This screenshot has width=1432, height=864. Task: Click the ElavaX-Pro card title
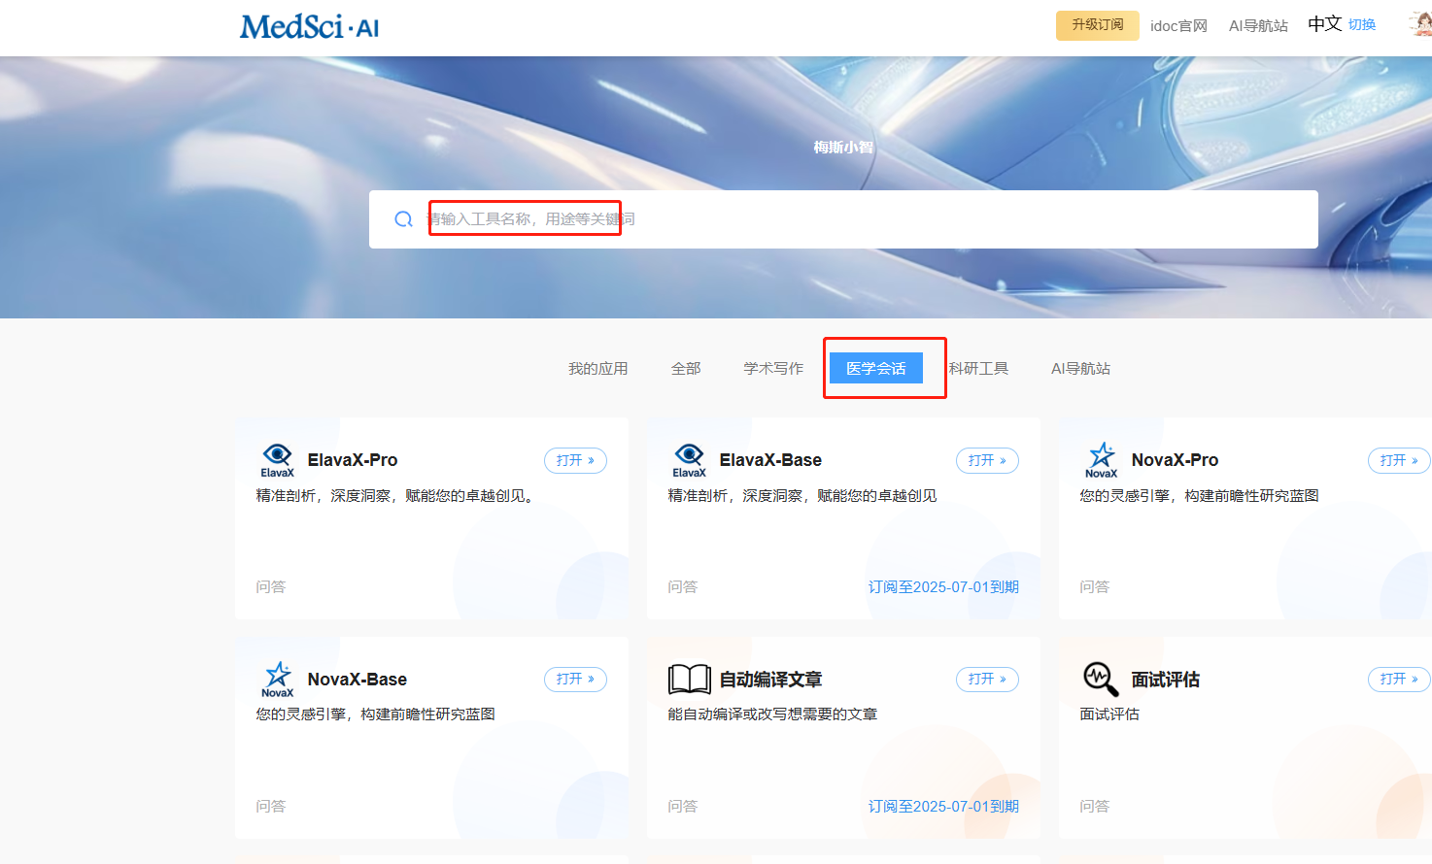[x=353, y=460]
